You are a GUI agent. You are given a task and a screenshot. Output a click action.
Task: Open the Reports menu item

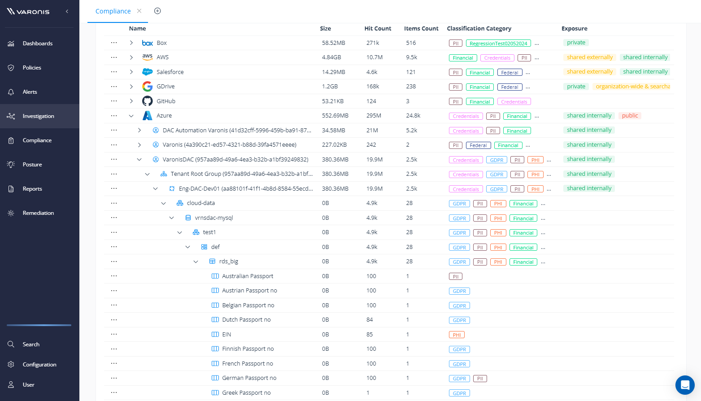pyautogui.click(x=32, y=189)
